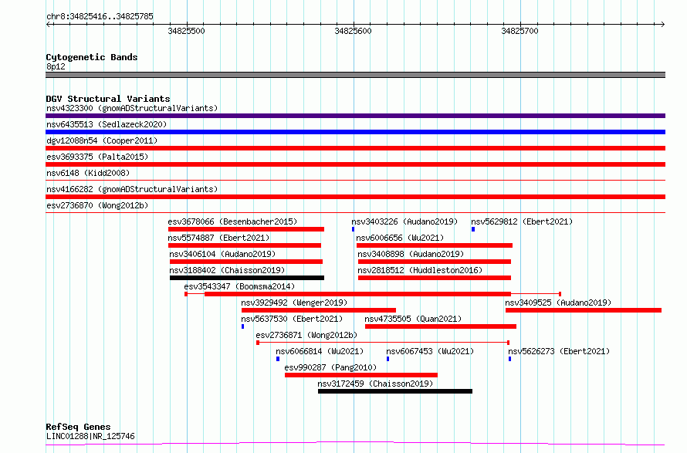Screen dimensions: 687x453
Task: Open variant nsv3188402 (Chaisson2019)
Action: (227, 270)
